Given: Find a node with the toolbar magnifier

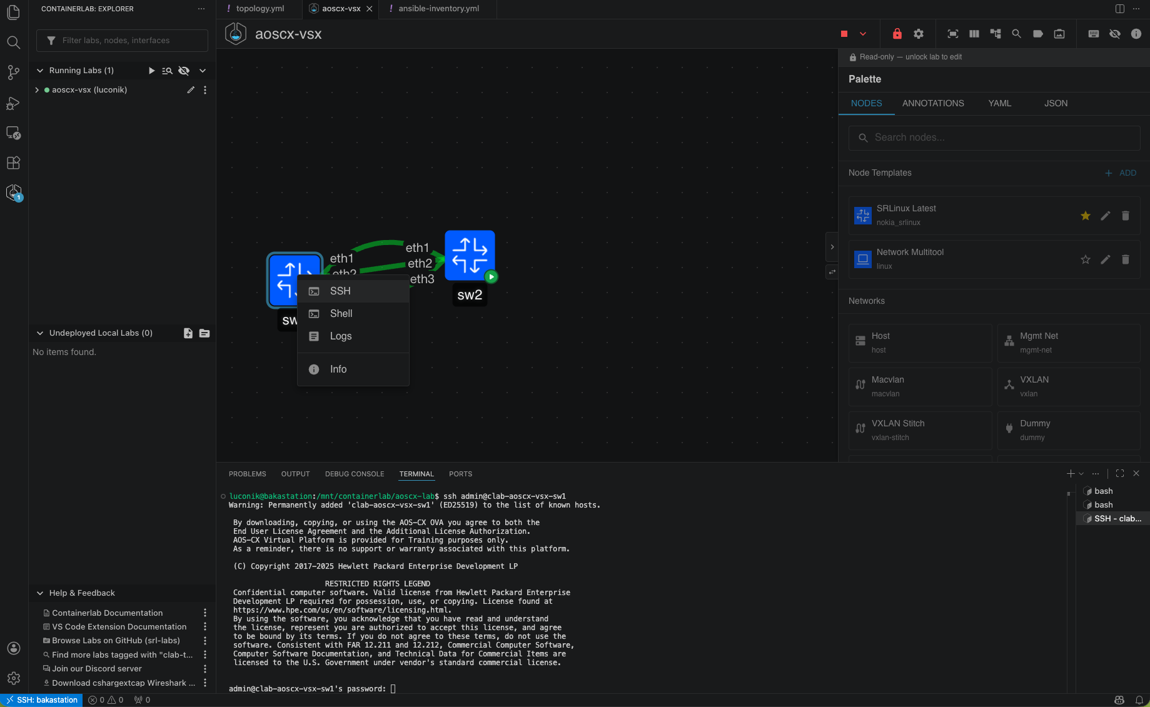Looking at the screenshot, I should pyautogui.click(x=1017, y=34).
